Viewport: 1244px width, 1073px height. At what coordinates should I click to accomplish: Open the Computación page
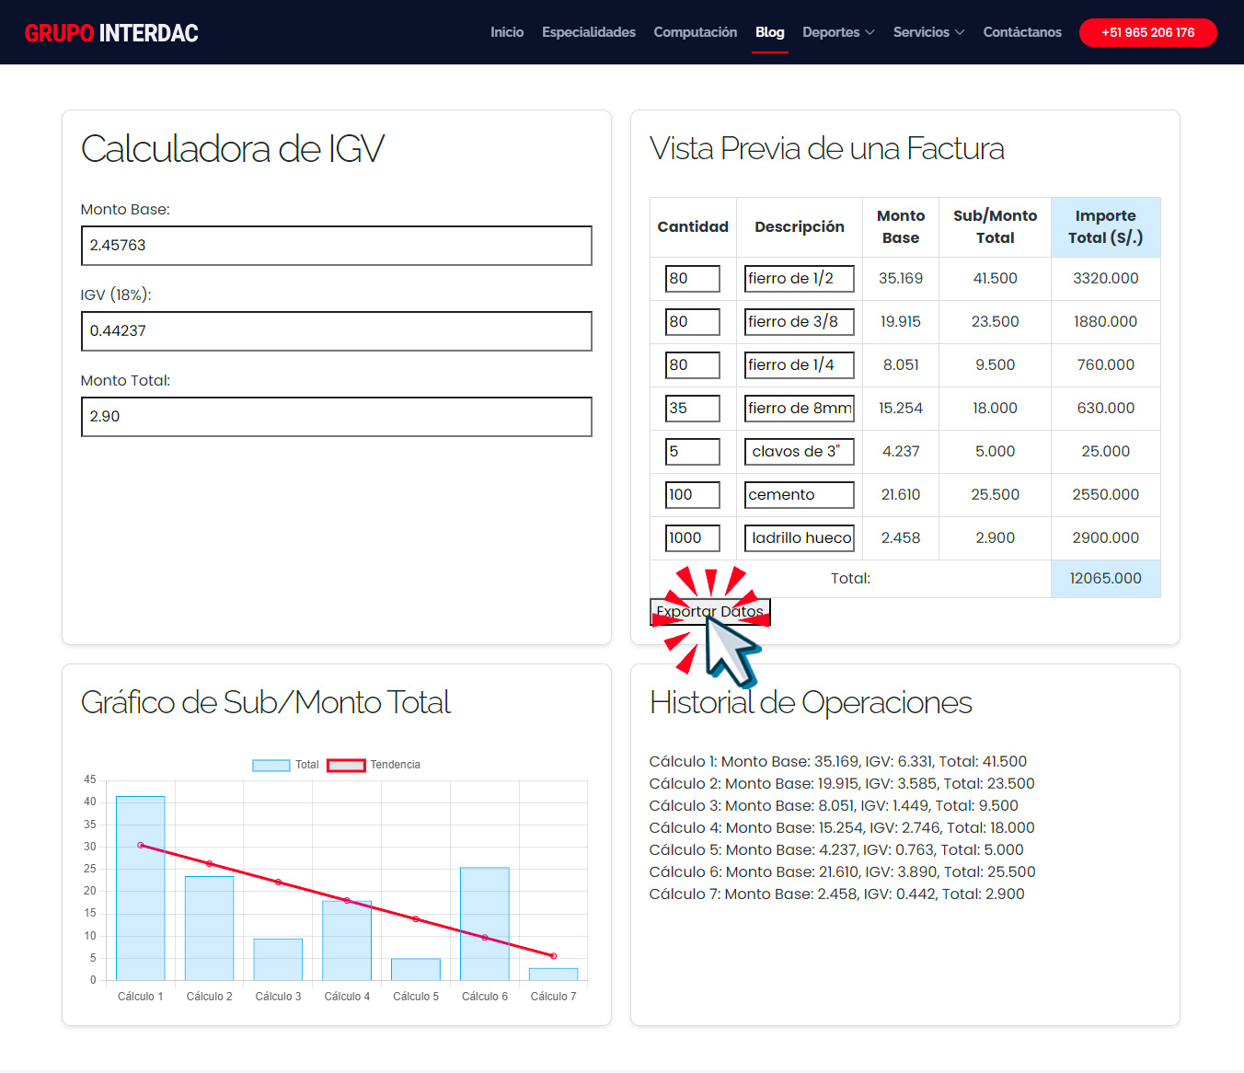click(x=695, y=32)
